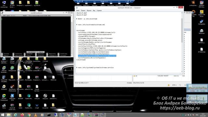Open the VirtualBox taskbar icon
208x117 pixels.
pyautogui.click(x=62, y=115)
